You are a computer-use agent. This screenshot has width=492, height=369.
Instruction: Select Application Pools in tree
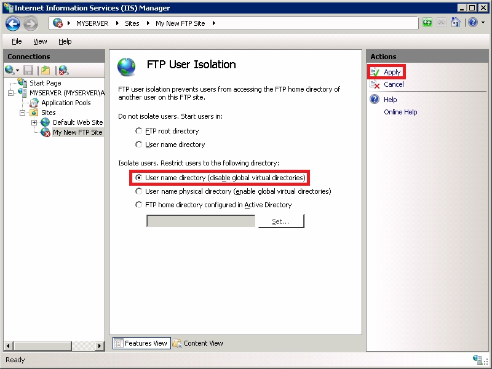pyautogui.click(x=66, y=103)
